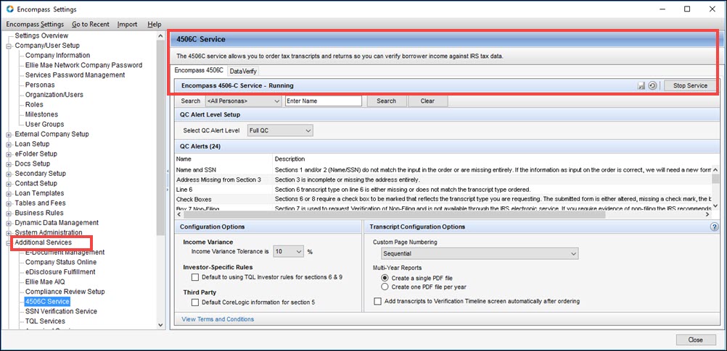727x351 pixels.
Task: Select Services Password Management
Action: (x=75, y=75)
